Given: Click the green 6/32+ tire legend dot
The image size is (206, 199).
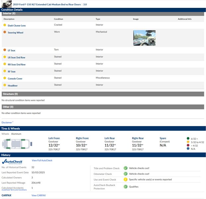Looking at the screenshot, I should 188,138.
